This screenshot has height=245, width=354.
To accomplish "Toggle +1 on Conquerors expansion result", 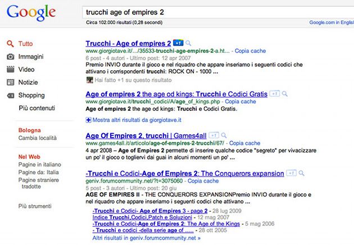I will (291, 173).
